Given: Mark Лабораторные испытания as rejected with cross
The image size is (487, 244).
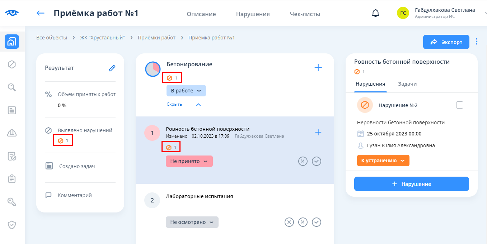Looking at the screenshot, I should (289, 222).
